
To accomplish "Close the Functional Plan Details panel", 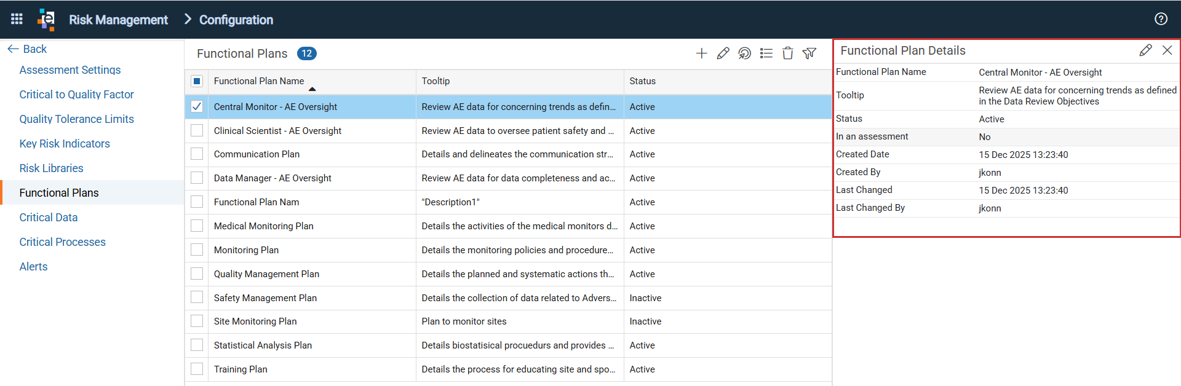I will 1167,50.
